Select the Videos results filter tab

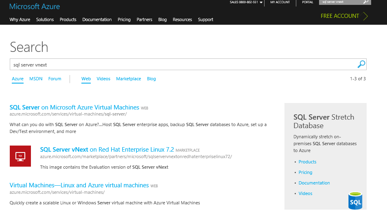coord(103,79)
